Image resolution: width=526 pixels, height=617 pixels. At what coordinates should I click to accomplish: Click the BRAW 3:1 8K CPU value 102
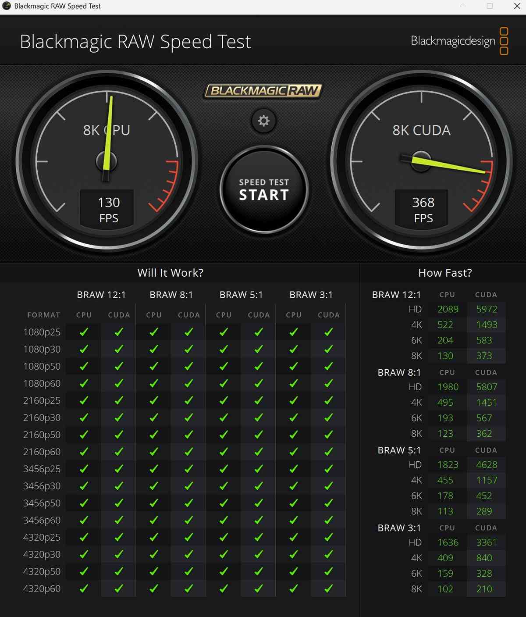[445, 589]
